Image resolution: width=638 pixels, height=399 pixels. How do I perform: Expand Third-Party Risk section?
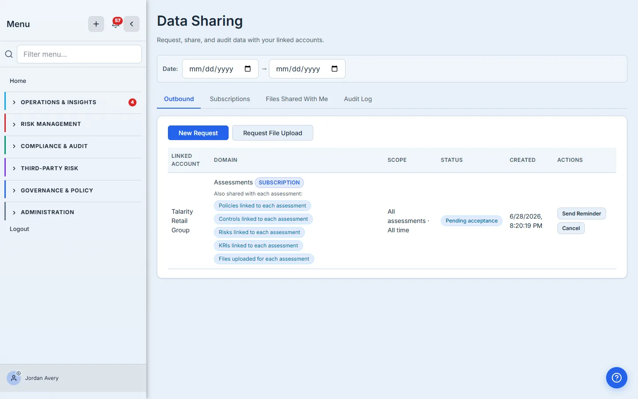(73, 168)
